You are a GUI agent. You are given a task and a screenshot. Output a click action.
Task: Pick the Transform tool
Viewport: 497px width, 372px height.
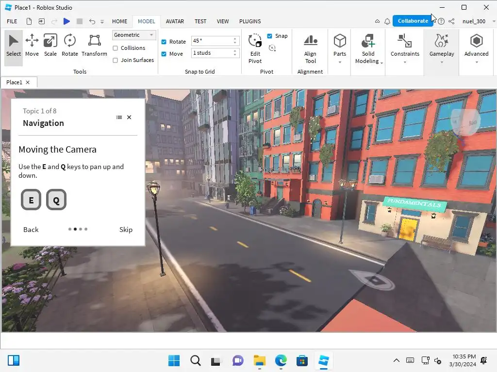94,45
